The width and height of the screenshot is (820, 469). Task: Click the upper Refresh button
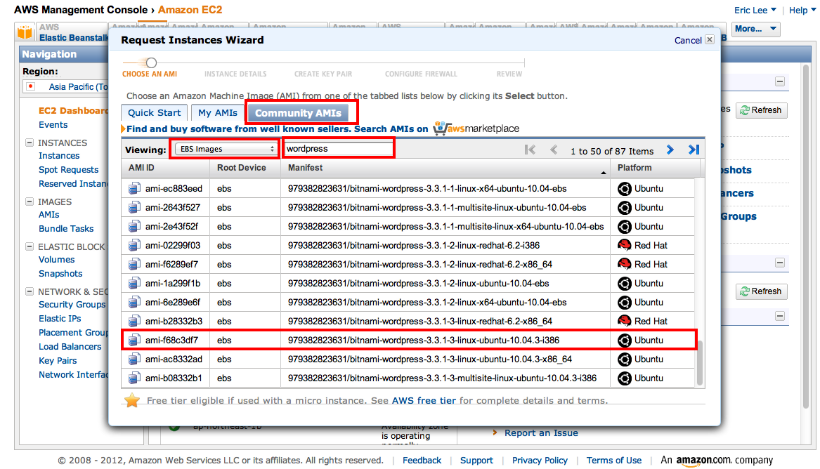pos(762,110)
